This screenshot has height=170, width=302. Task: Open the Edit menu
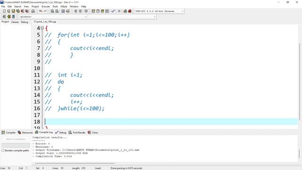click(x=9, y=6)
